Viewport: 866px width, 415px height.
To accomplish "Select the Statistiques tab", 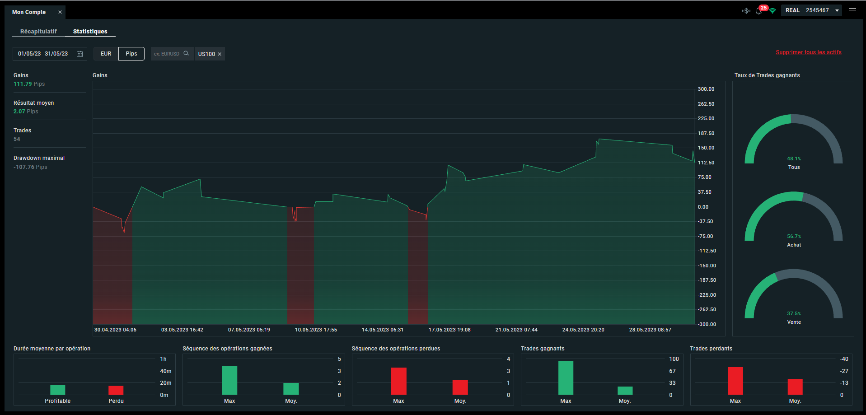I will pos(90,32).
